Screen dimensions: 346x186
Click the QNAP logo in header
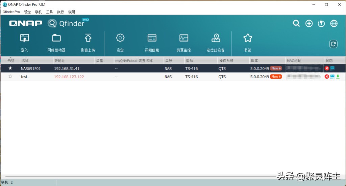click(26, 23)
